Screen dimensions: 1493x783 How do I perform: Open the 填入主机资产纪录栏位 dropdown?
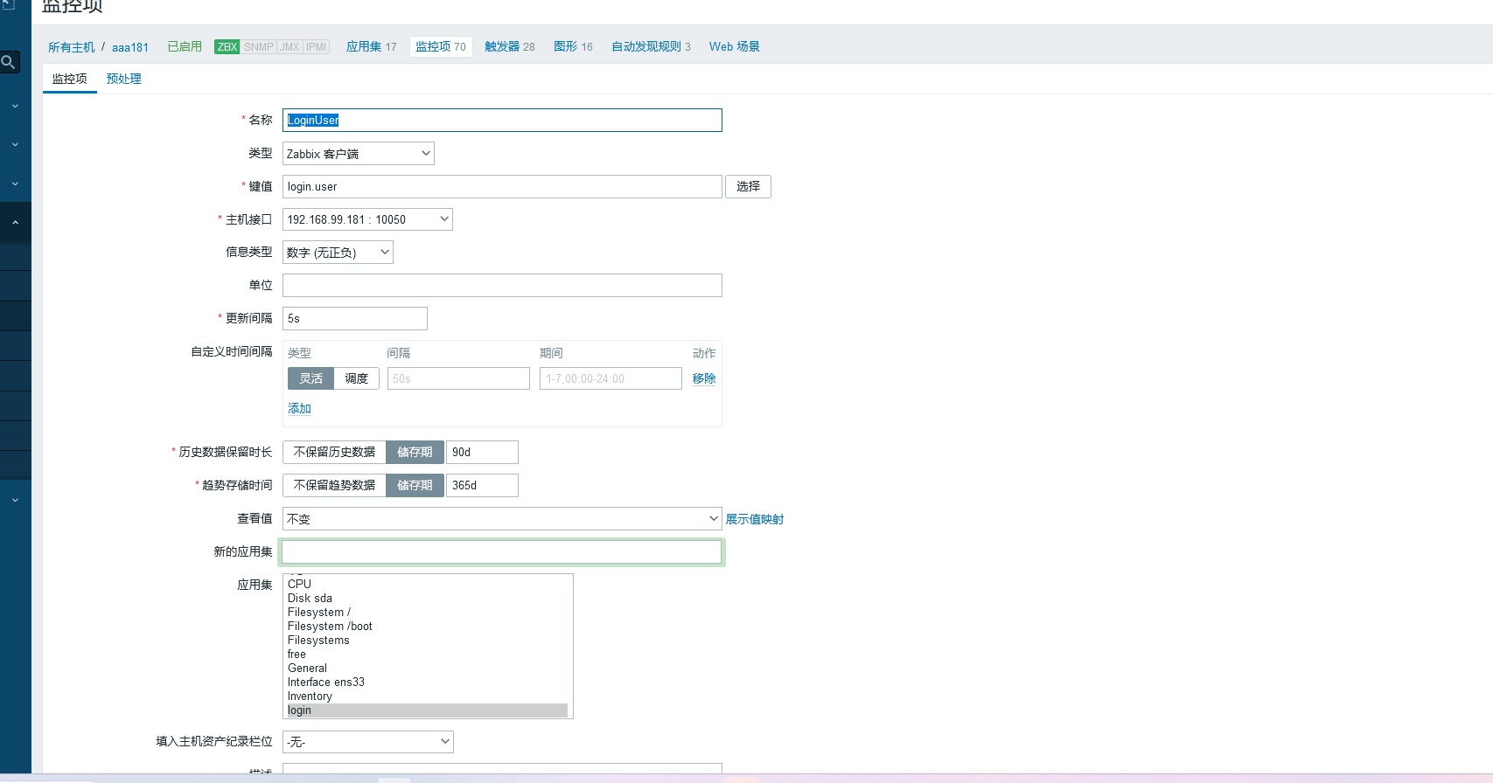click(368, 742)
